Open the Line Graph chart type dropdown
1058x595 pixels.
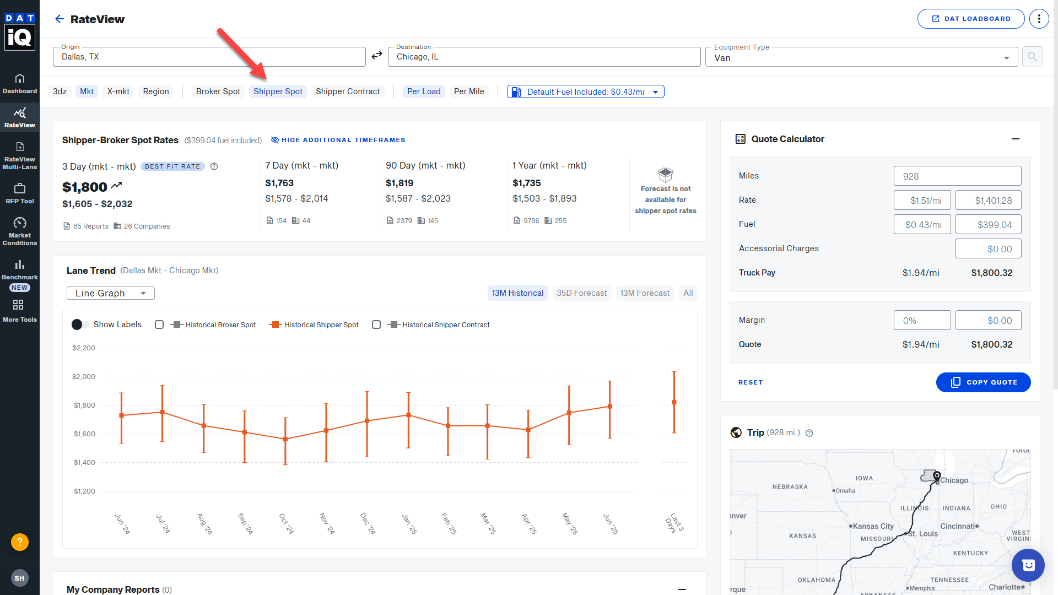[110, 293]
